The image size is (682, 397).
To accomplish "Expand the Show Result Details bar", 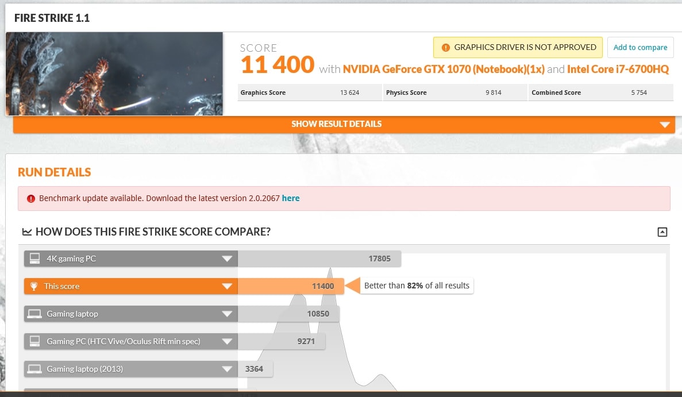I will pos(336,124).
